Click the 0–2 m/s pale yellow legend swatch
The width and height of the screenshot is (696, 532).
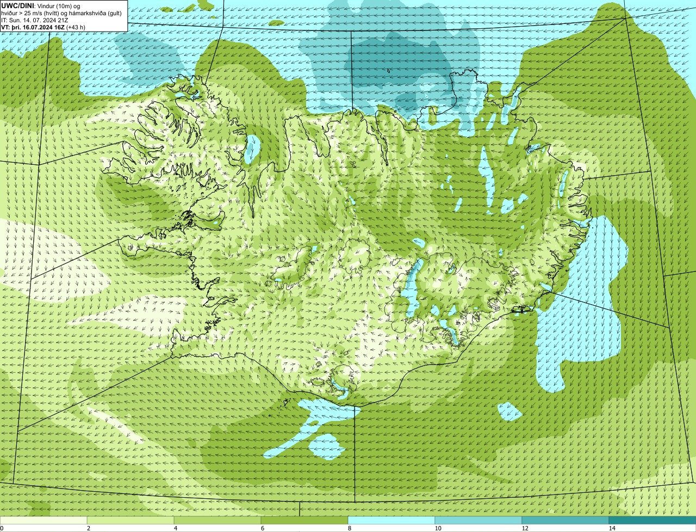(43, 520)
